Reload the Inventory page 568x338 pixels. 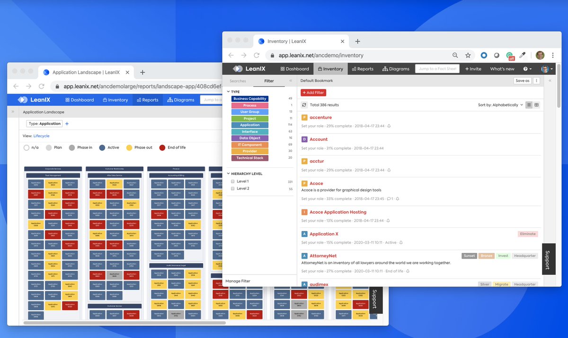tap(257, 55)
